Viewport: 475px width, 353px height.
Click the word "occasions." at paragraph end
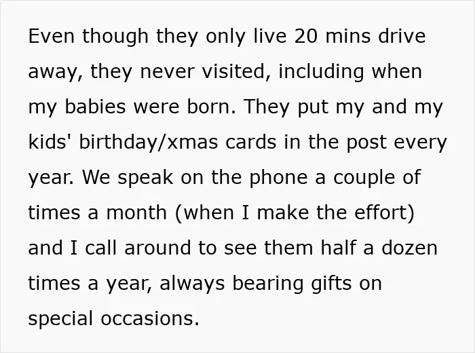(150, 319)
